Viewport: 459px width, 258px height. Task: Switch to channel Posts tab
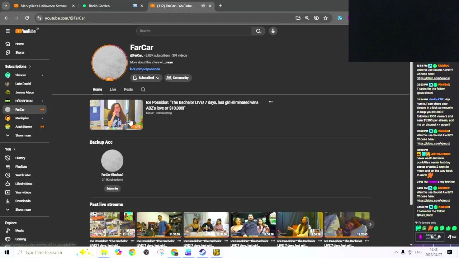[128, 90]
